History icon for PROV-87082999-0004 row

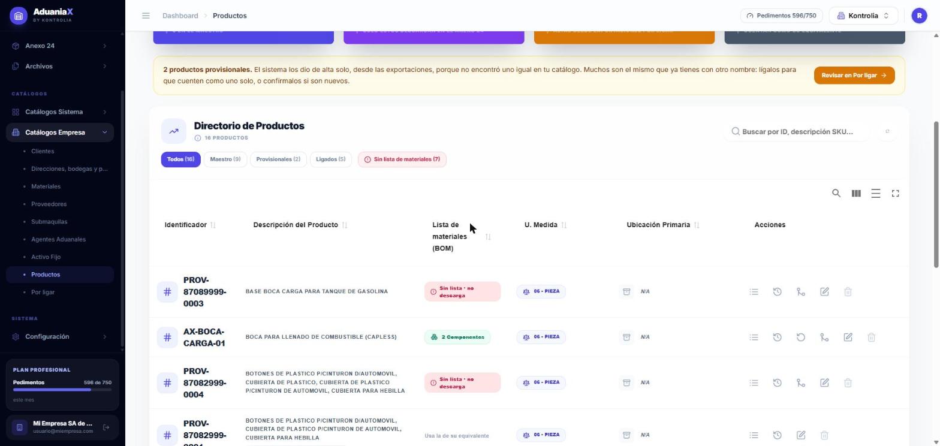pos(778,382)
